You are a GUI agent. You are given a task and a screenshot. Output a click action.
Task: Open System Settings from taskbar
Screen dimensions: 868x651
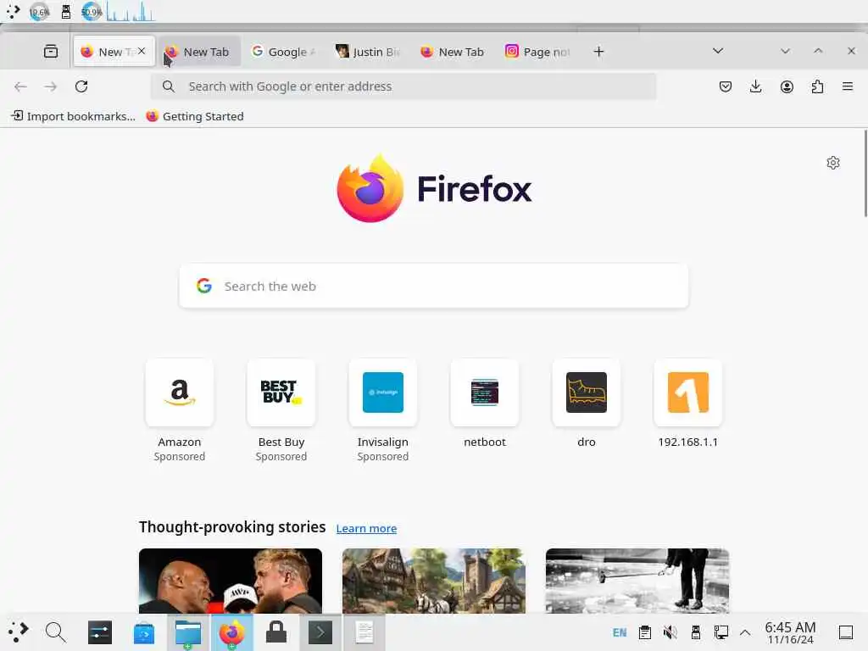(x=100, y=632)
